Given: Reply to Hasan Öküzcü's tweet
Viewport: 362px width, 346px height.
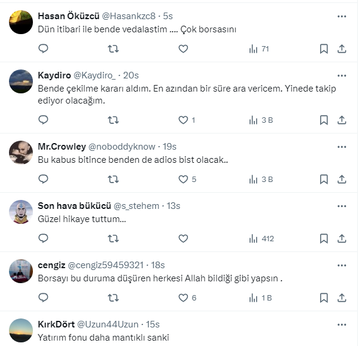Looking at the screenshot, I should pos(43,48).
